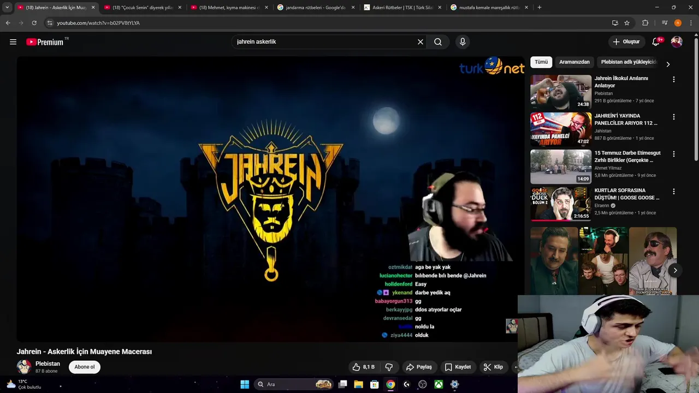This screenshot has width=699, height=393.
Task: Create a clip with the Klip button
Action: point(493,367)
